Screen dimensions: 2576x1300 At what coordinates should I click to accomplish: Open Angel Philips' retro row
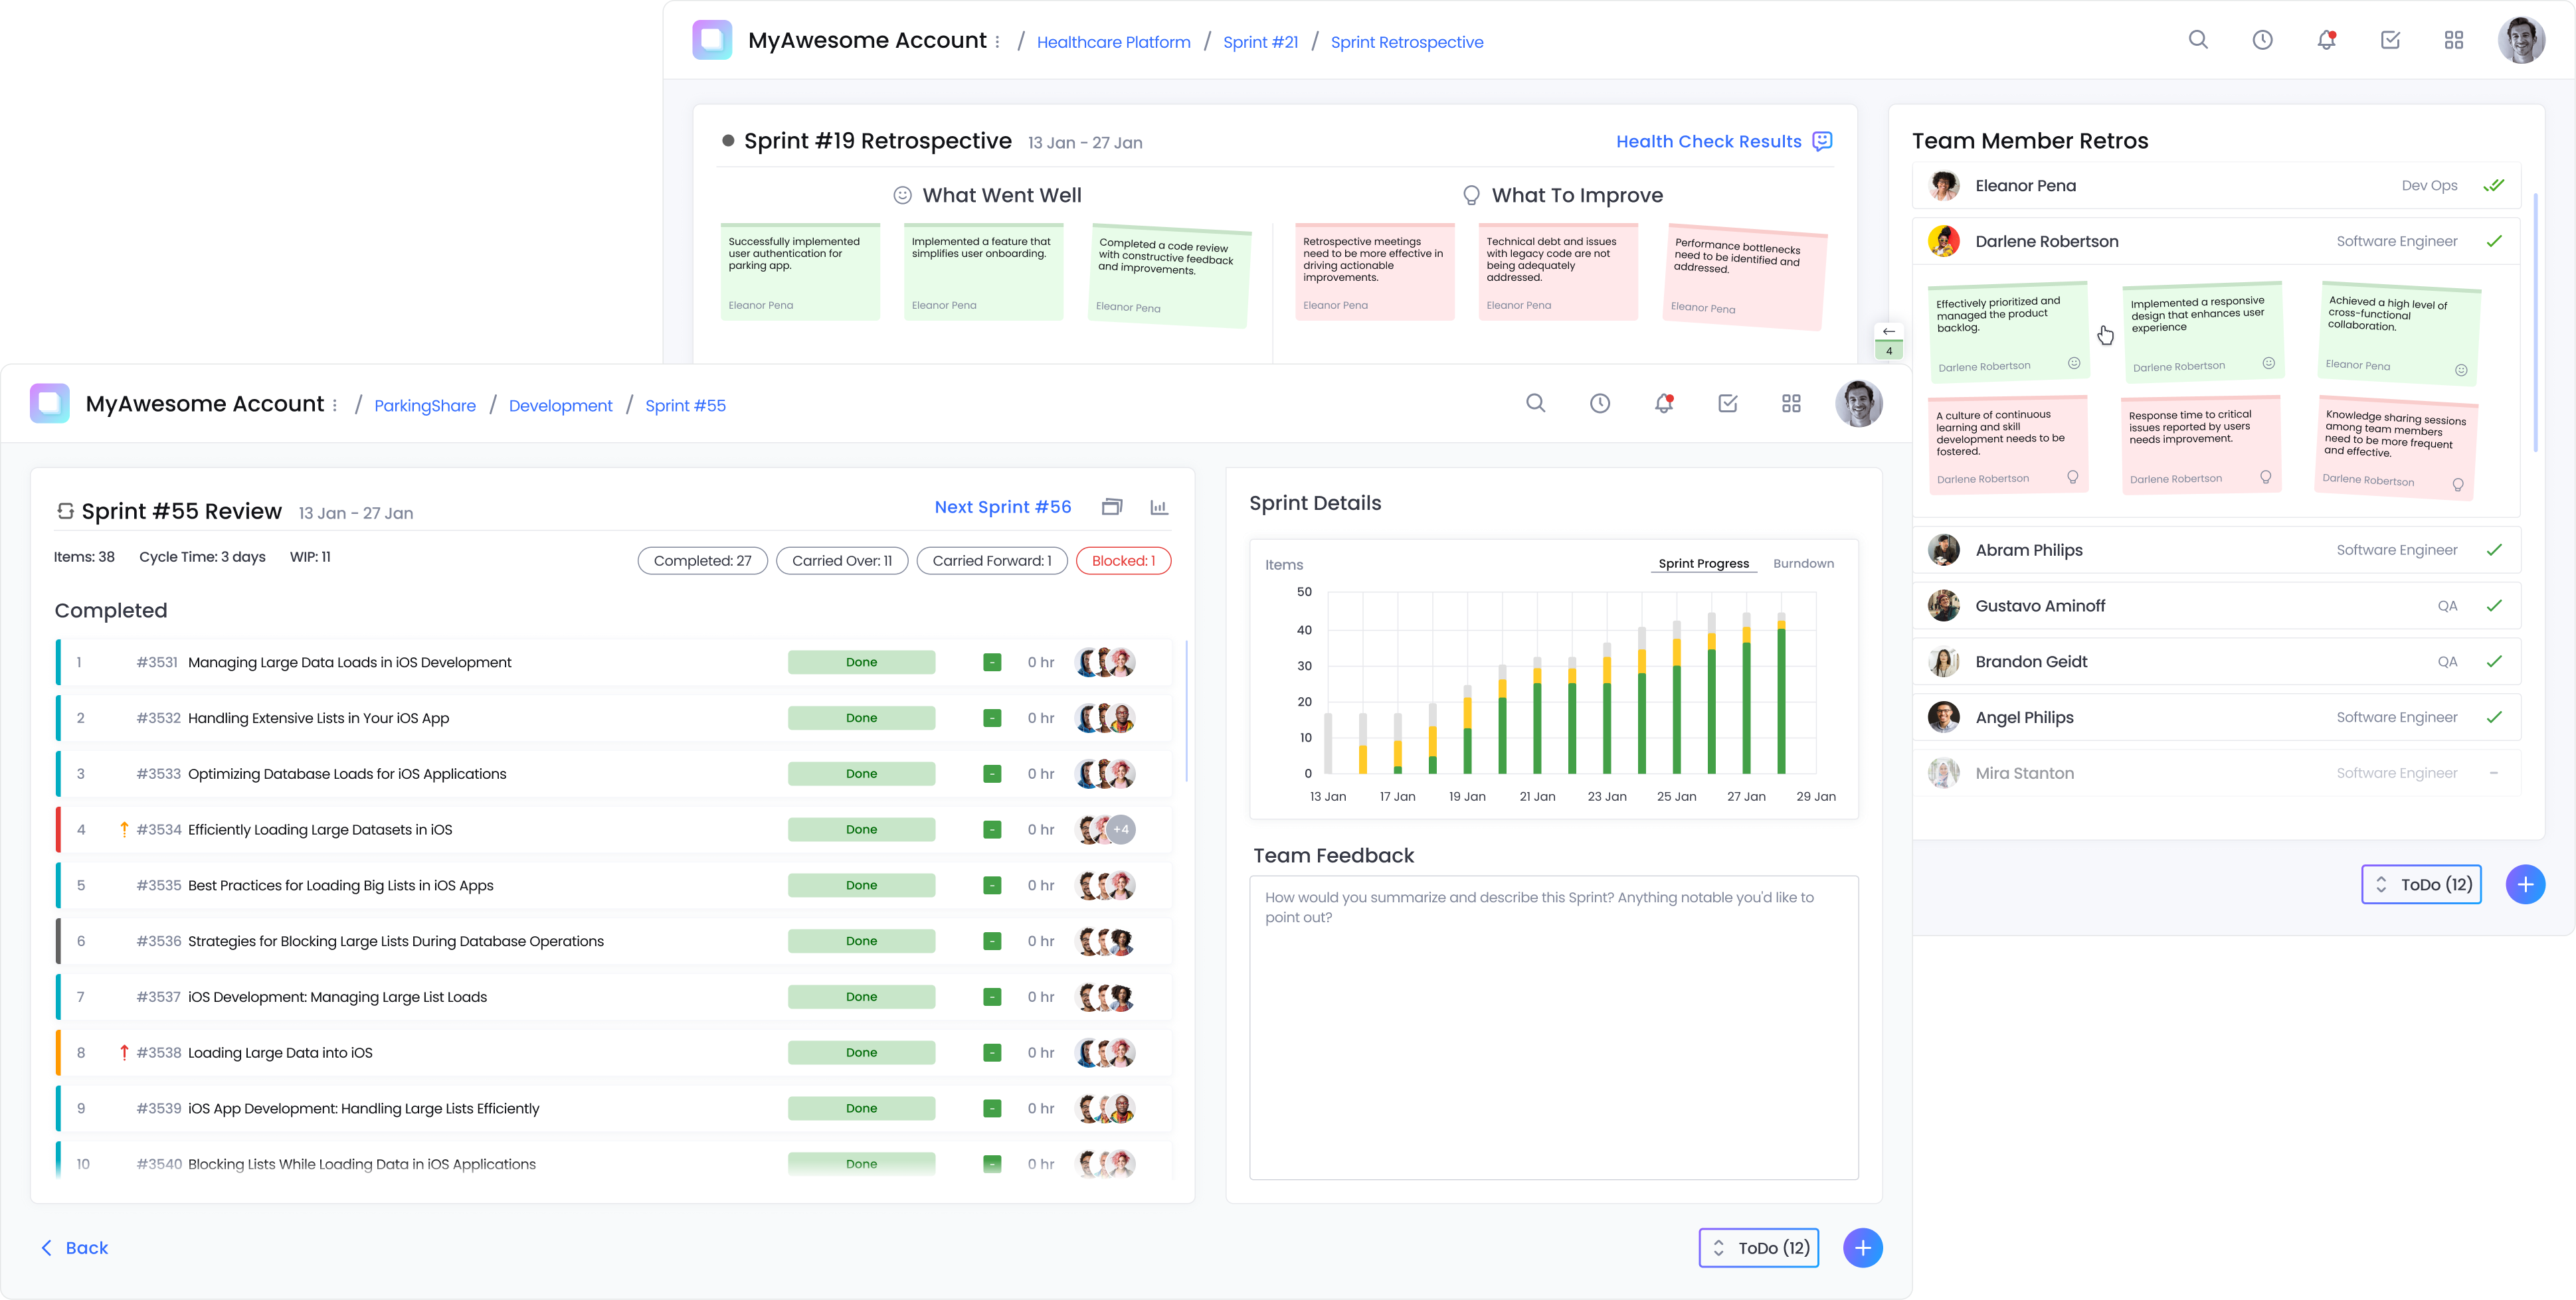tap(2216, 716)
